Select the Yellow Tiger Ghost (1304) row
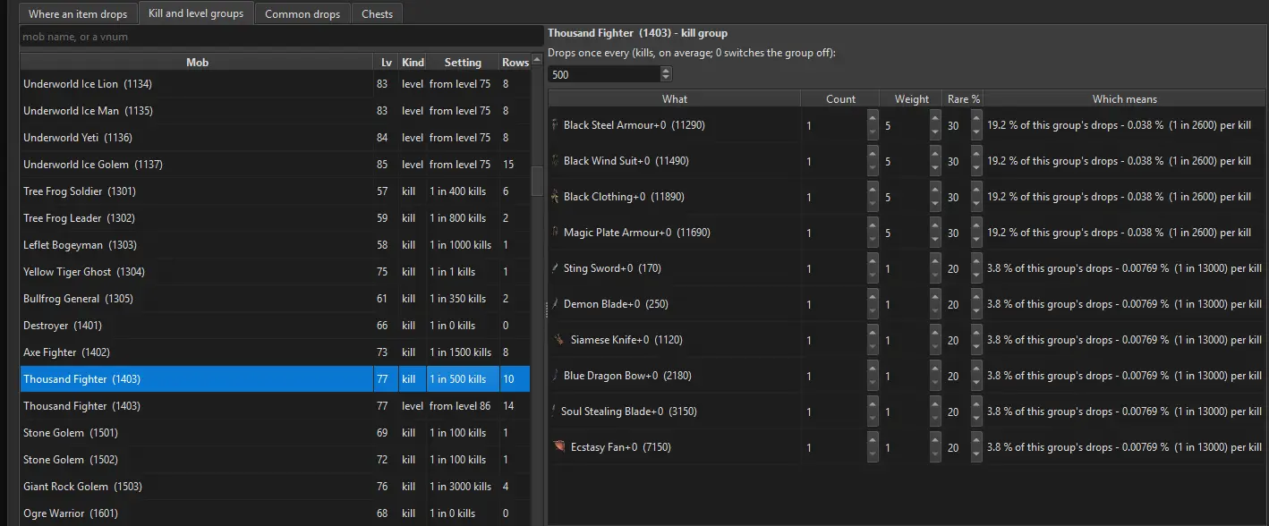Image resolution: width=1269 pixels, height=526 pixels. tap(275, 272)
